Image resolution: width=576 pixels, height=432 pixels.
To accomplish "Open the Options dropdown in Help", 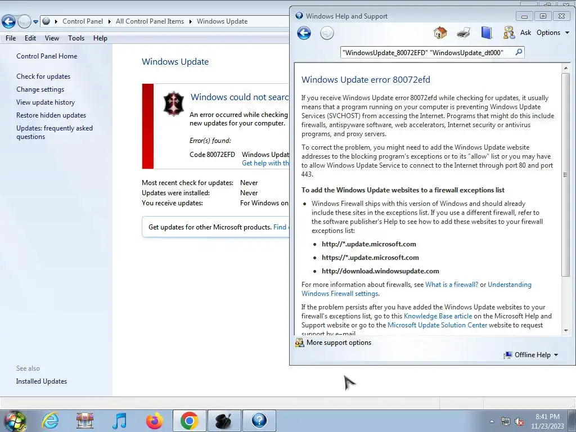I will [x=553, y=33].
